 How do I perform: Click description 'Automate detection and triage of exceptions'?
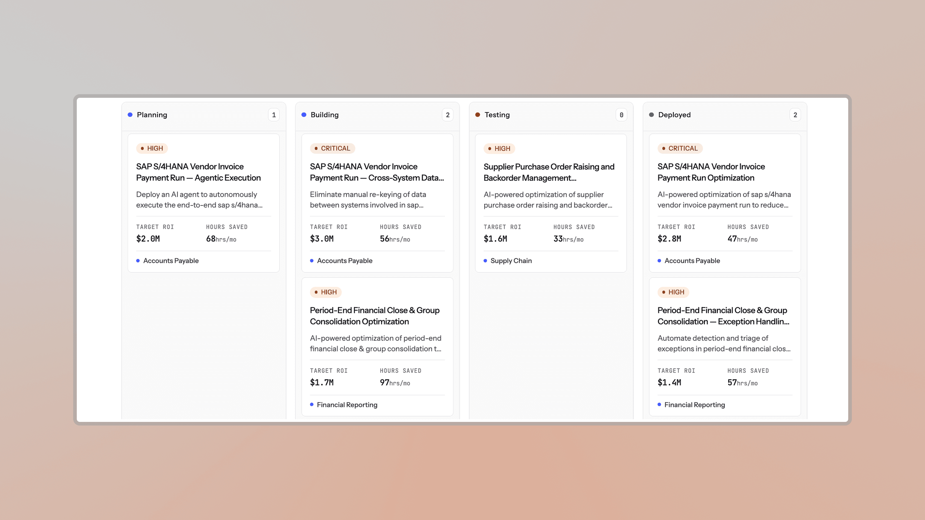coord(724,343)
